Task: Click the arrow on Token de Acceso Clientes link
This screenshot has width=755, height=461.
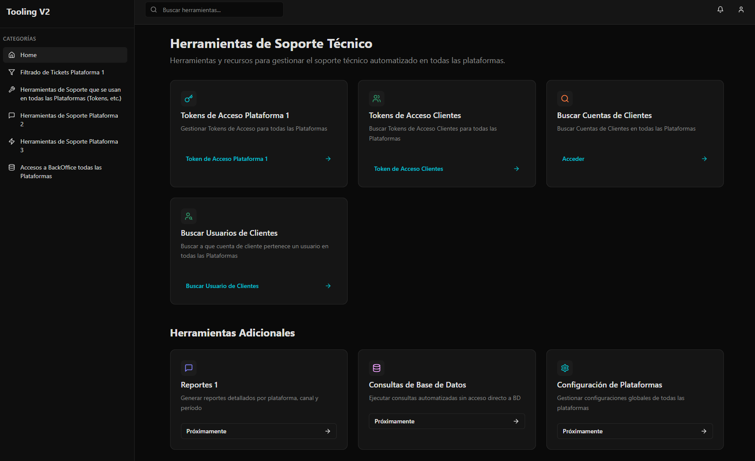Action: [516, 169]
